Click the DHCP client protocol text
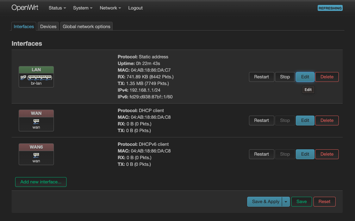The width and height of the screenshot is (355, 221). coord(151,110)
